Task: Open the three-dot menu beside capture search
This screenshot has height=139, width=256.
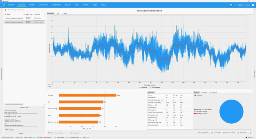Action: (5, 10)
